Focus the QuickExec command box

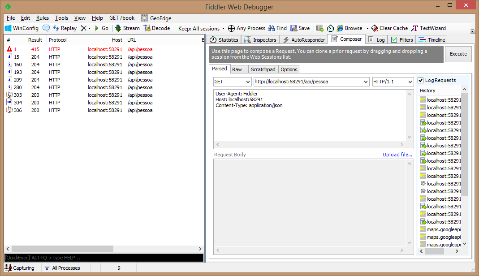pos(104,258)
